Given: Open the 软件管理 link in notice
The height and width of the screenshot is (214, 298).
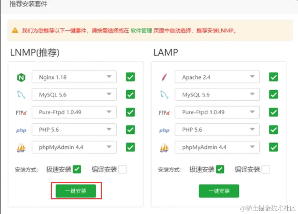Looking at the screenshot, I should tap(141, 30).
